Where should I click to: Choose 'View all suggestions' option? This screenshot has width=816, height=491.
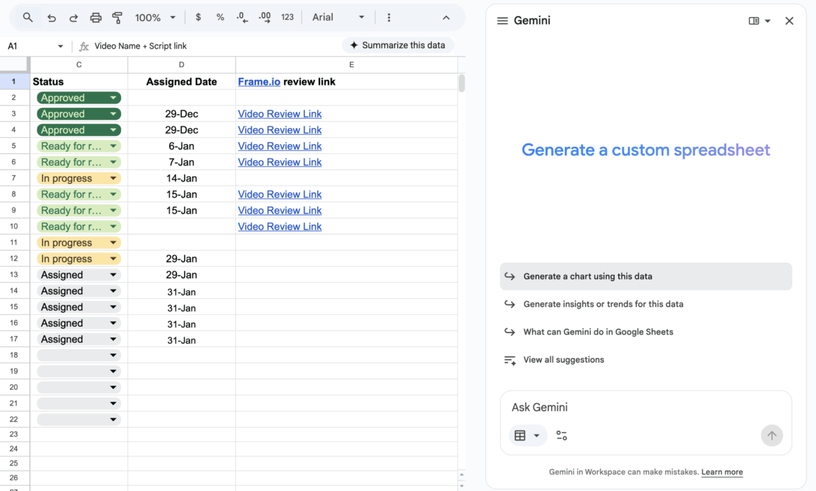563,360
